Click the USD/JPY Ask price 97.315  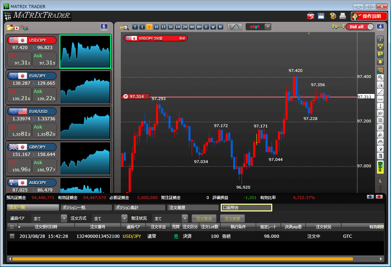click(x=44, y=59)
